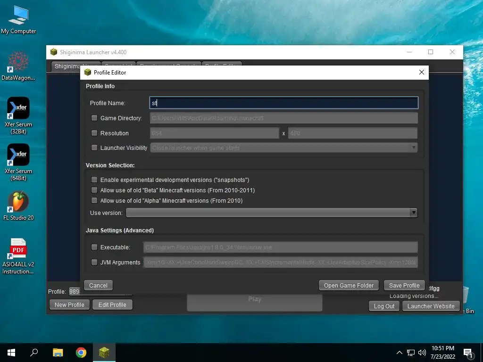
Task: Close the Profile Editor dialog
Action: [421, 72]
